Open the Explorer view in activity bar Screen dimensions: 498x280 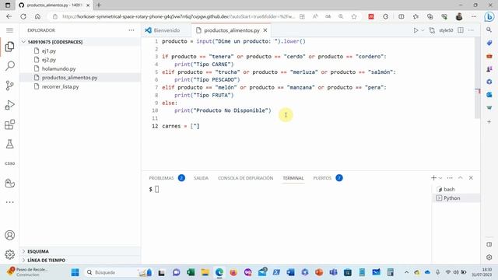(10, 47)
